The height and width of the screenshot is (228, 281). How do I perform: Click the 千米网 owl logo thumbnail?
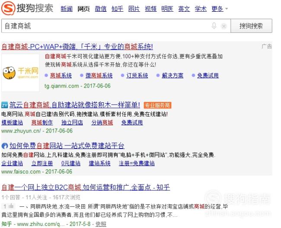pyautogui.click(x=20, y=73)
